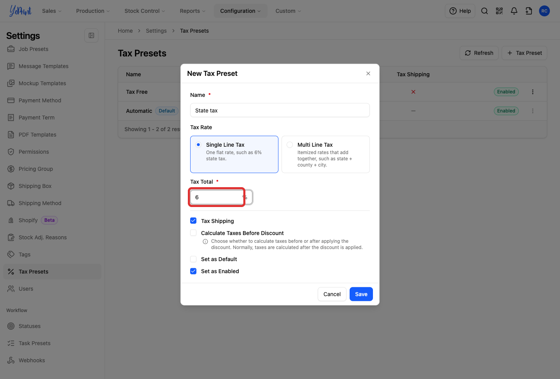The width and height of the screenshot is (560, 379).
Task: Expand the Reports menu
Action: [192, 11]
